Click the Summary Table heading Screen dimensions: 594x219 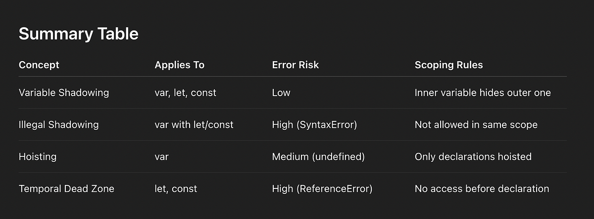coord(79,34)
